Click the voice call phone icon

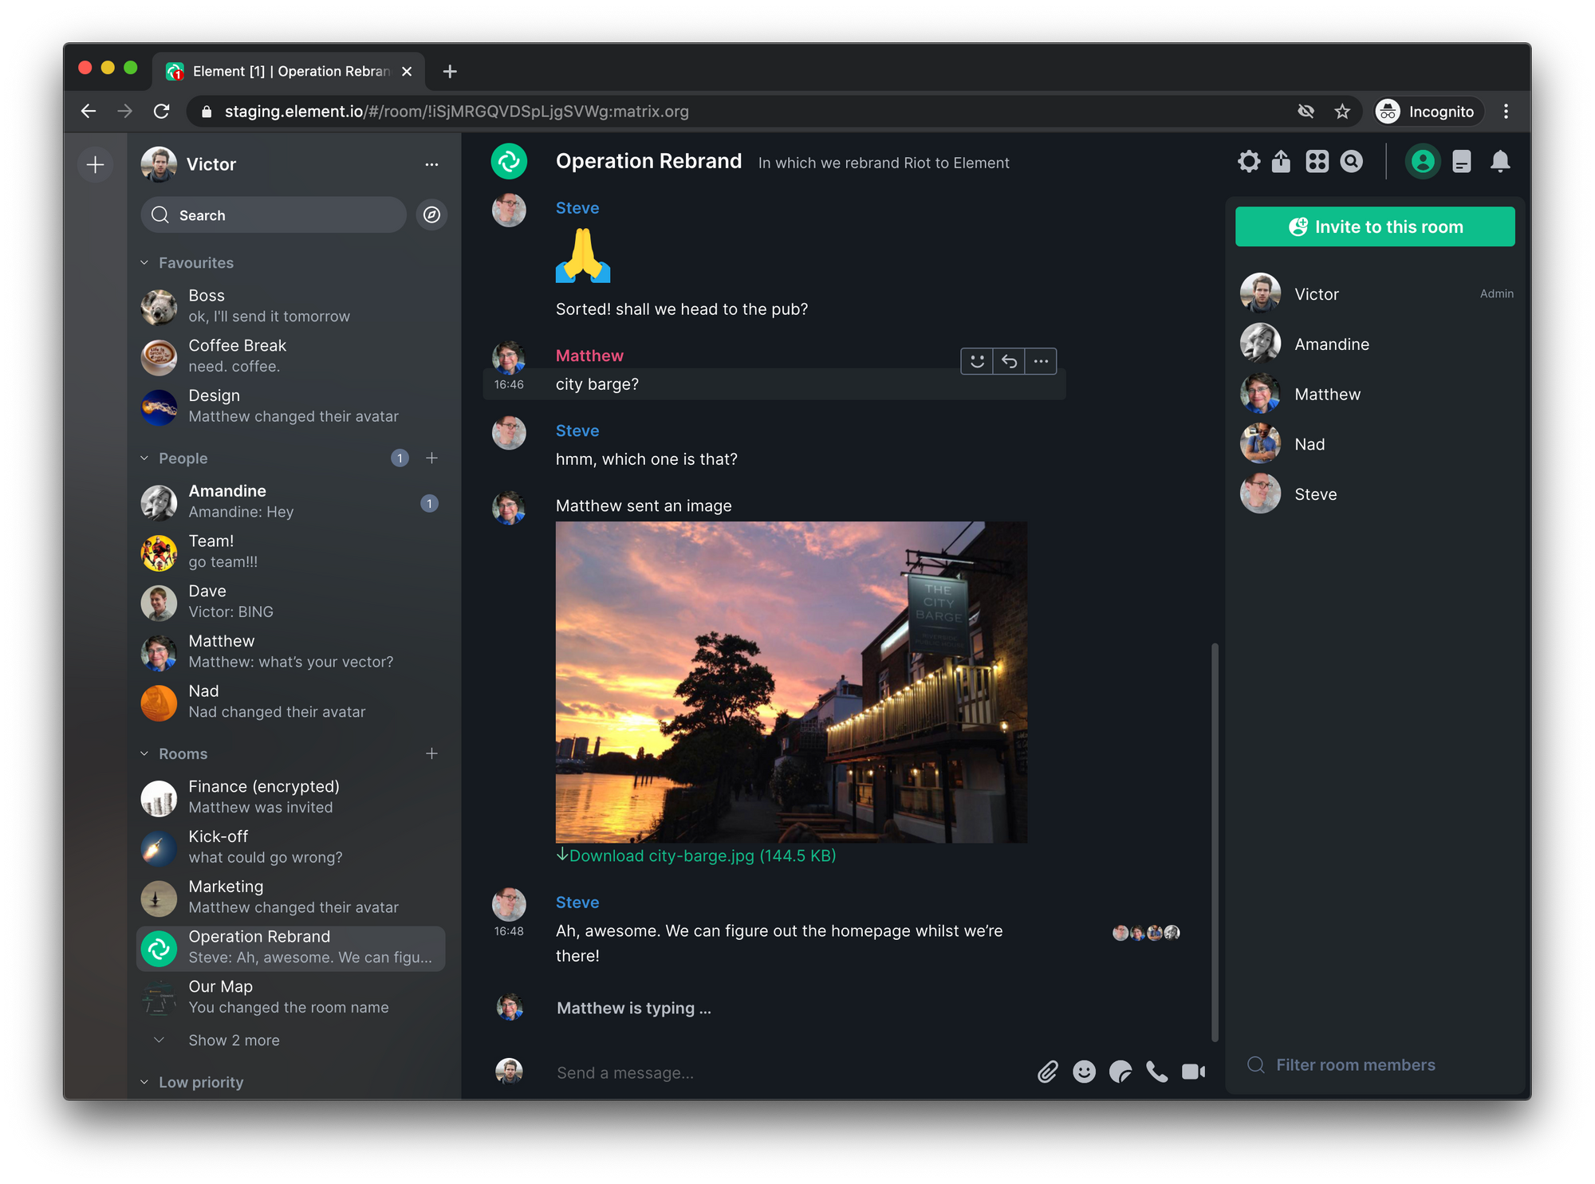(1155, 1071)
